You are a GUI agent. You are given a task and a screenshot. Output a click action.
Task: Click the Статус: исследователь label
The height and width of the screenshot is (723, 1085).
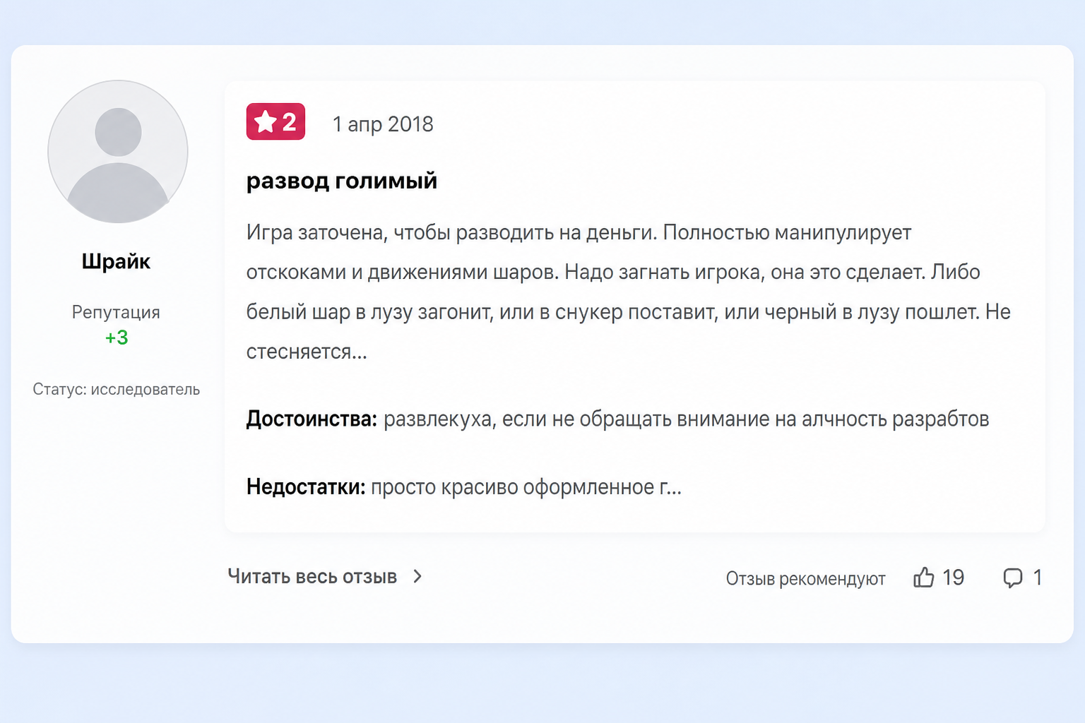(x=117, y=389)
